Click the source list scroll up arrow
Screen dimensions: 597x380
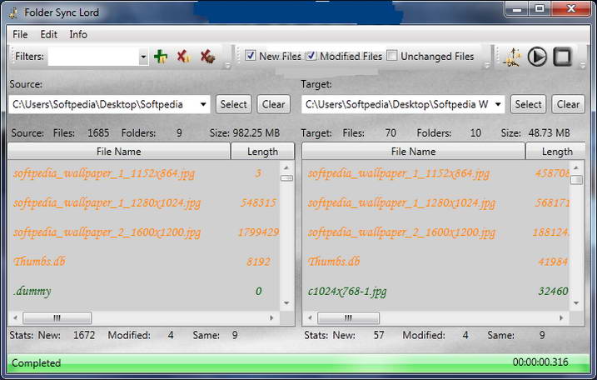[x=286, y=167]
